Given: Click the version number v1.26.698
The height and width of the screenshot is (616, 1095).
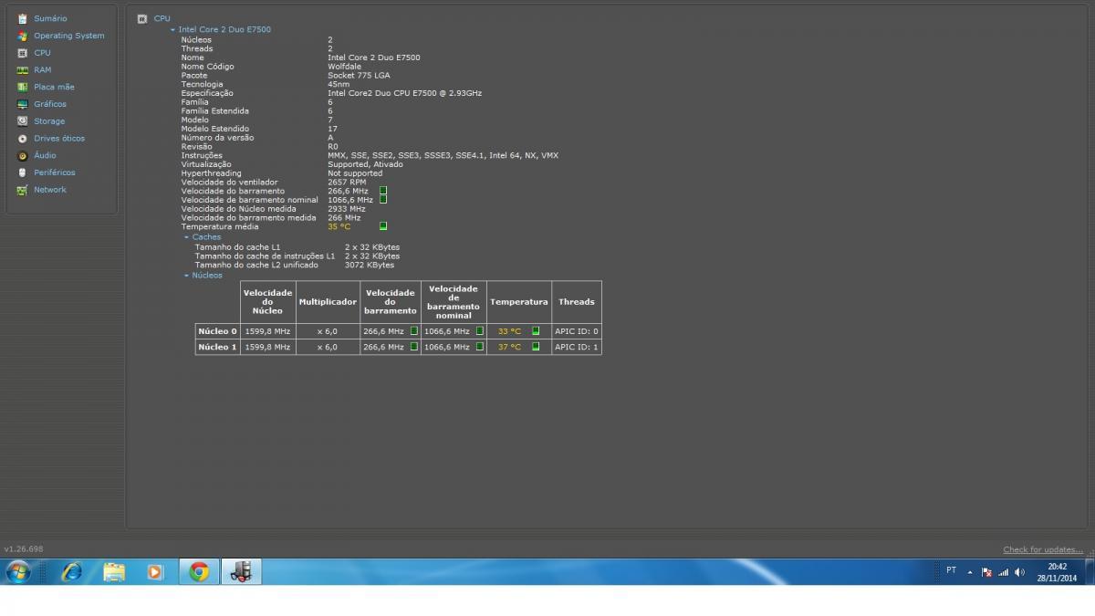Looking at the screenshot, I should click(x=24, y=549).
